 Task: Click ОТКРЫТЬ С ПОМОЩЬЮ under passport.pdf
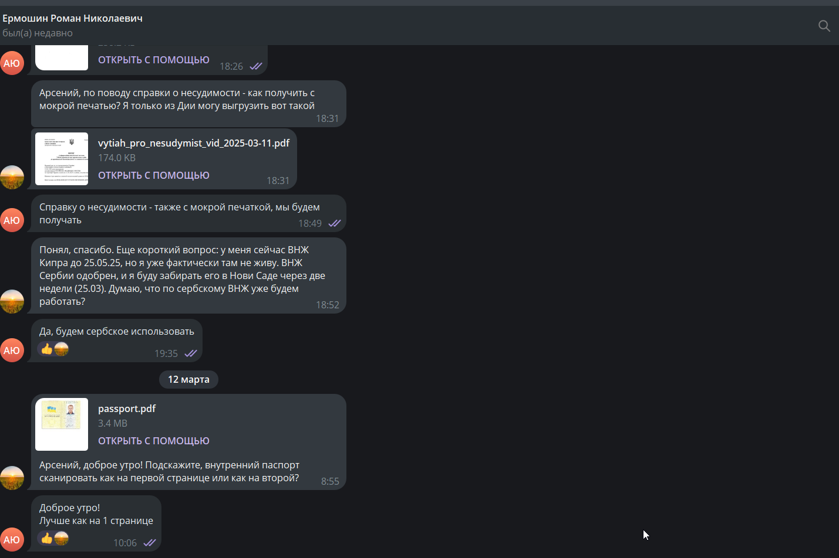[x=154, y=441]
